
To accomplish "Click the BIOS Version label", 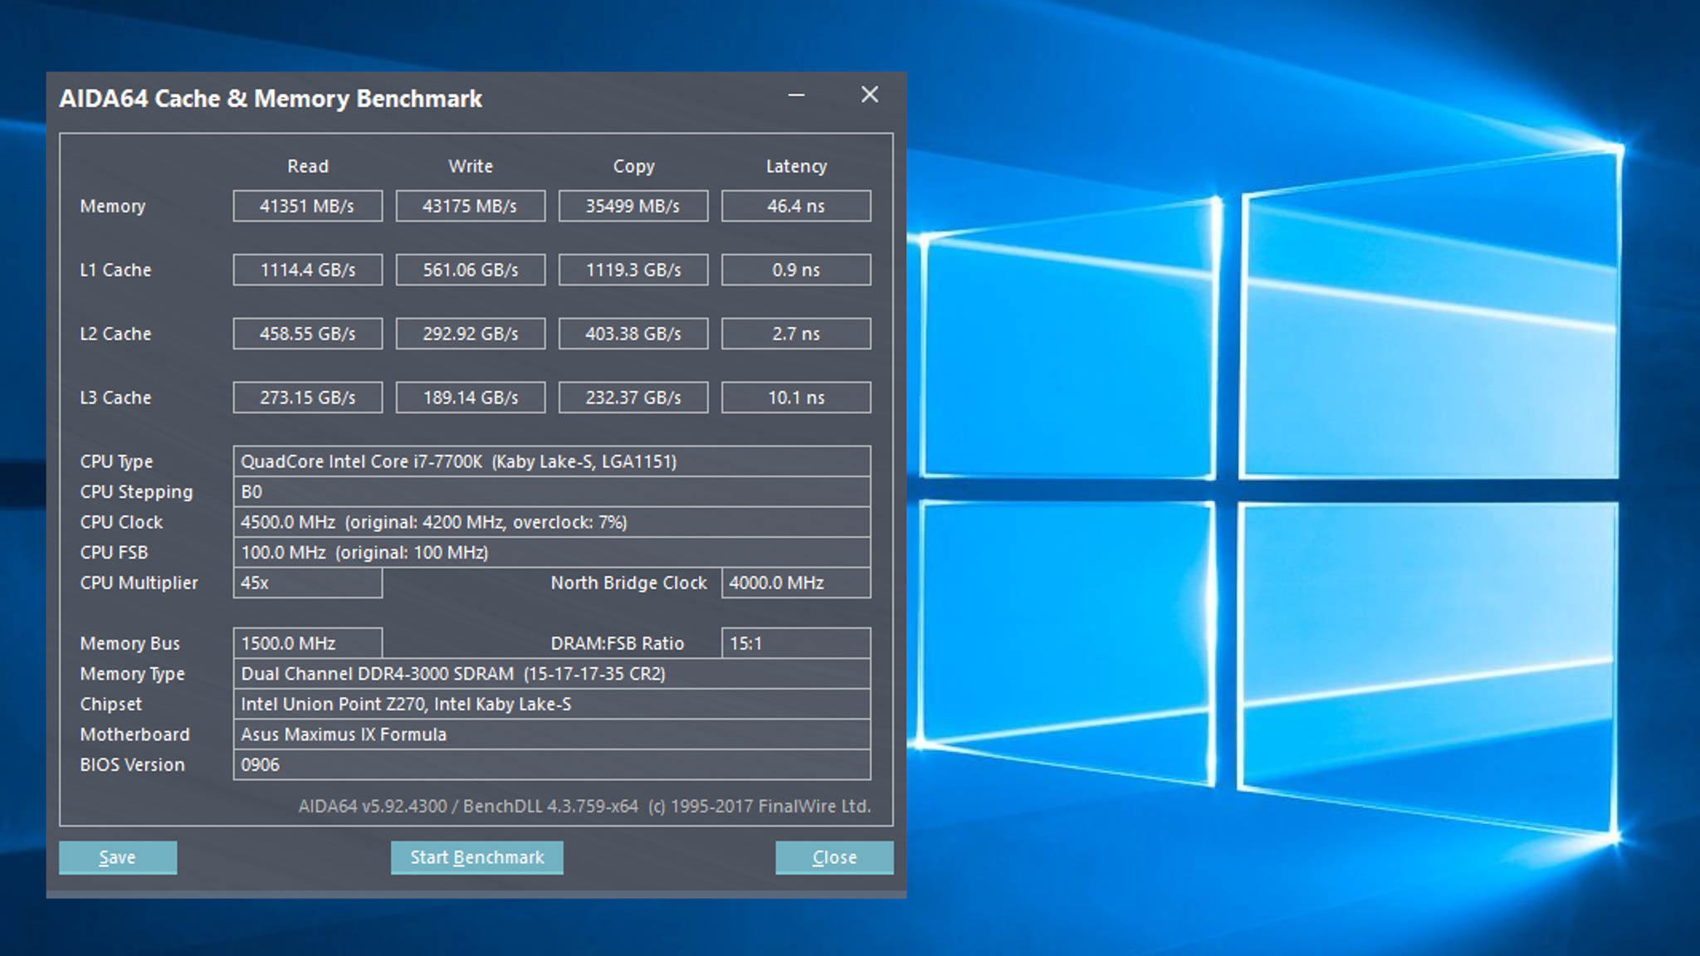I will pos(132,764).
